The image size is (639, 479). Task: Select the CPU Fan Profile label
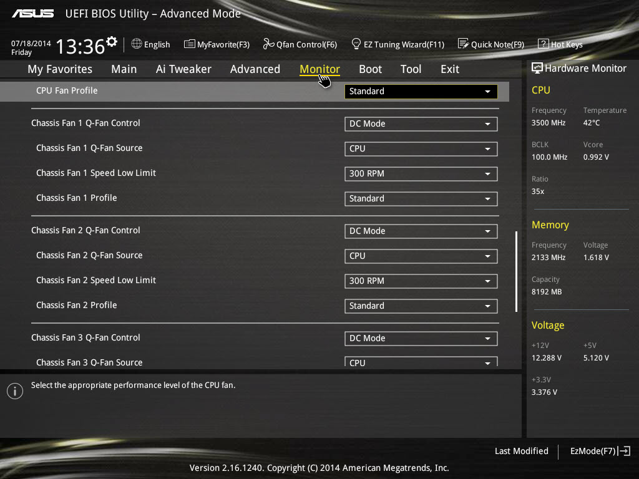[67, 90]
